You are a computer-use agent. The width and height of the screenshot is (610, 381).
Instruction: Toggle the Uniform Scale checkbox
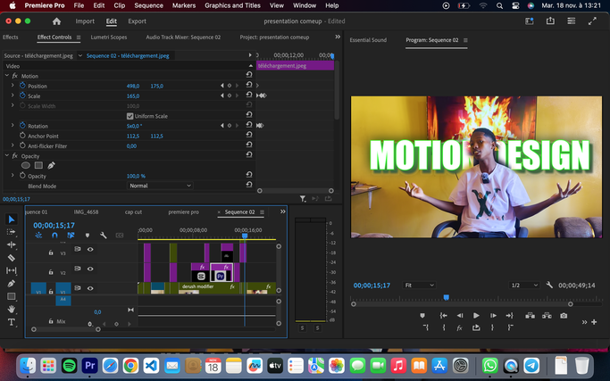(x=130, y=116)
